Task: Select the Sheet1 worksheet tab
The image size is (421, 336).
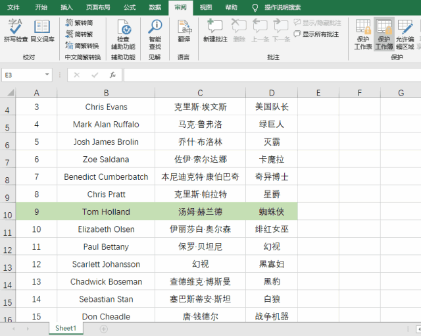Action: tap(66, 328)
